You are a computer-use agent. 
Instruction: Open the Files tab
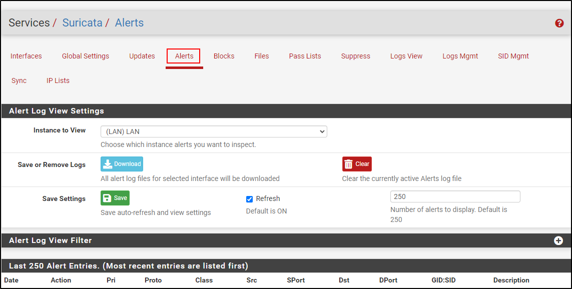262,56
